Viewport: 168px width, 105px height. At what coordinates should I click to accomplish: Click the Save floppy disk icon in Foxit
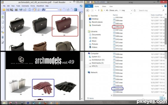(x=8, y=10)
